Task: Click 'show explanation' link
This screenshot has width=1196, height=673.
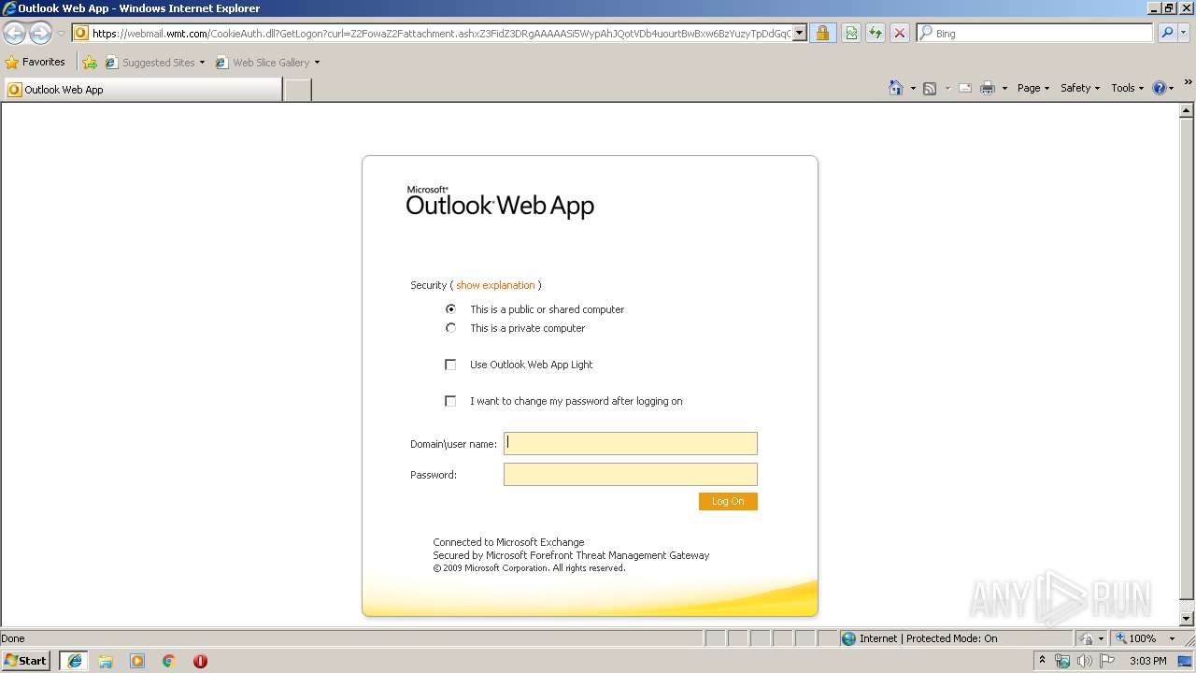Action: coord(495,285)
